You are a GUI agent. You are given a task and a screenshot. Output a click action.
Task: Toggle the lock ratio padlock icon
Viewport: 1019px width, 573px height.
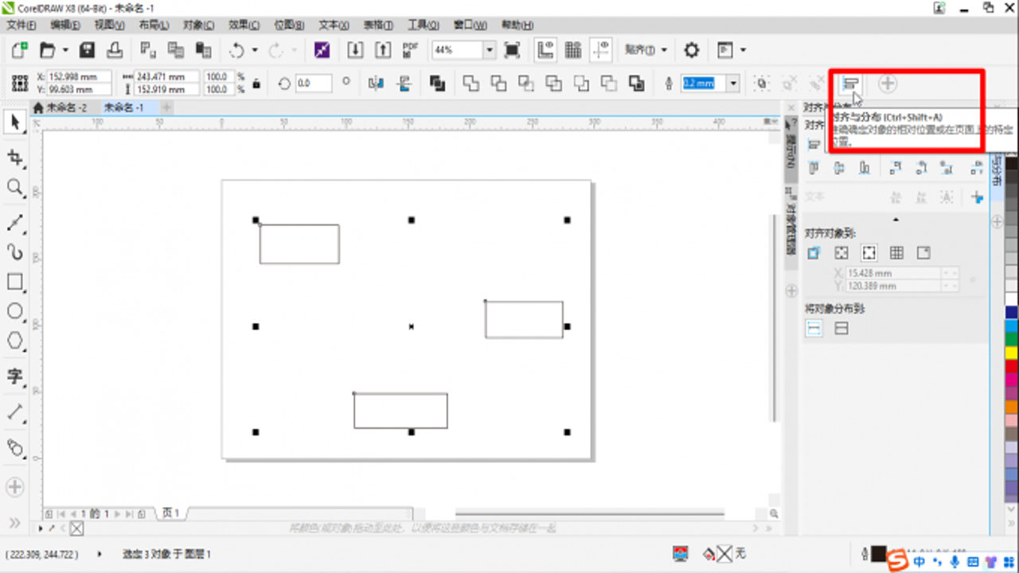point(256,83)
